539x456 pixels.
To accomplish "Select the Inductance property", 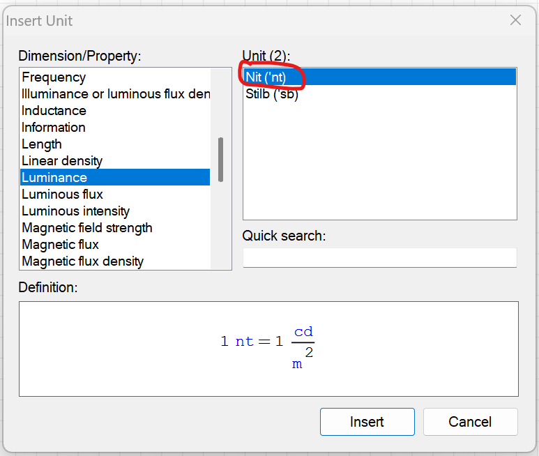I will click(x=54, y=111).
